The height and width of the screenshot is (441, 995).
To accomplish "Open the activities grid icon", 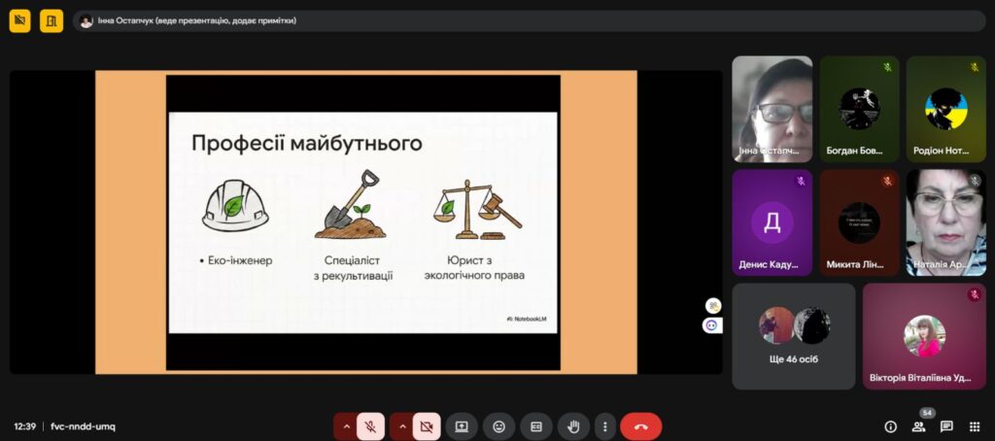I will point(975,426).
